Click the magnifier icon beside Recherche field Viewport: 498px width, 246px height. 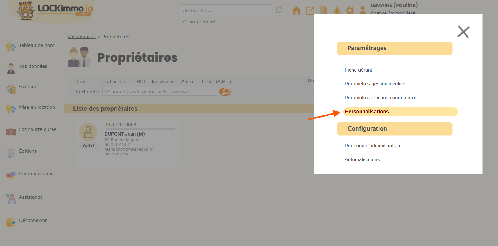pos(279,11)
